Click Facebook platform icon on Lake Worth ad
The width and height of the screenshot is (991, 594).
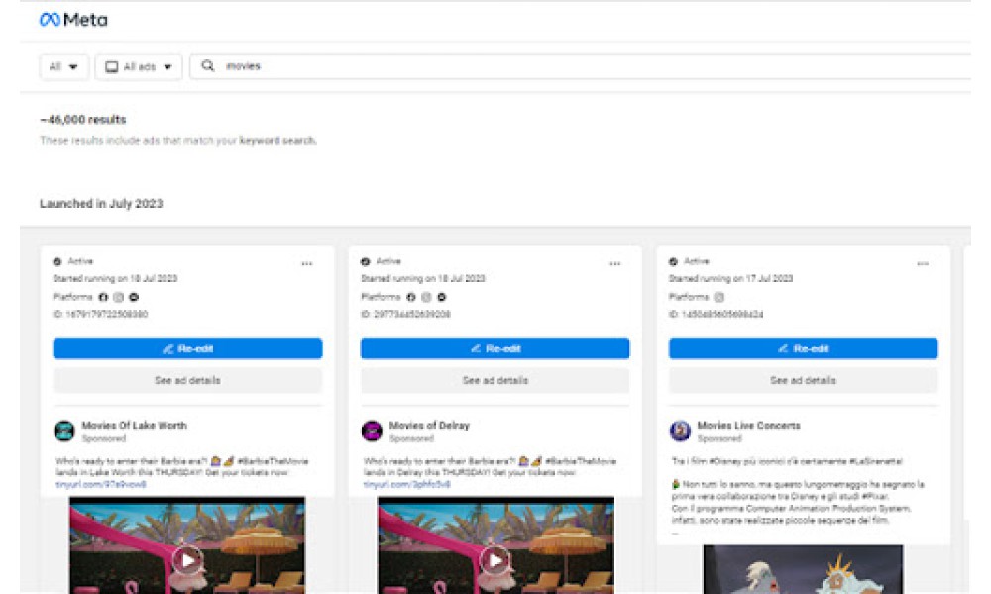tap(103, 297)
